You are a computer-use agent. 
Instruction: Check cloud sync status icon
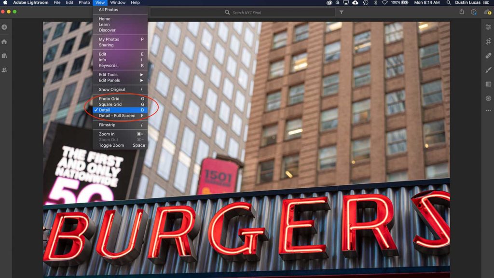488,12
